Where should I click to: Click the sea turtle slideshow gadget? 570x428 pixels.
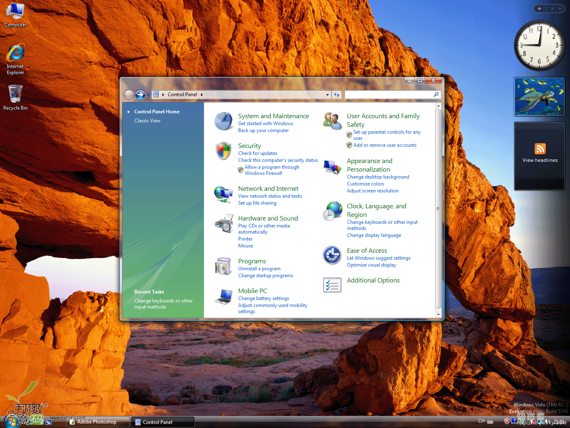pos(539,97)
